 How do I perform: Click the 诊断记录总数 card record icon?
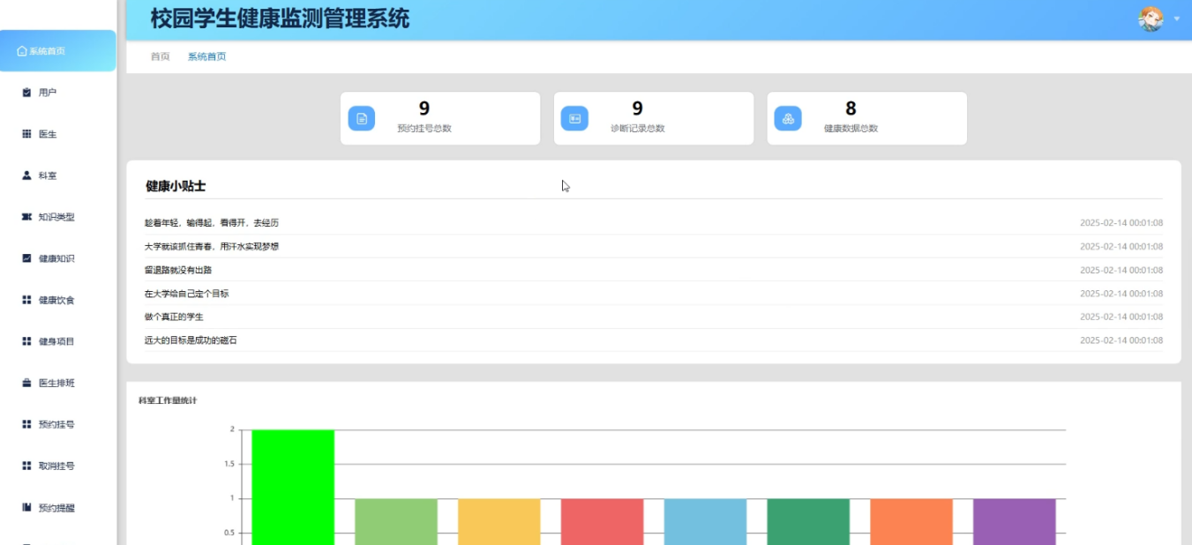574,116
